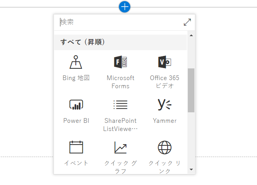
Task: Add the クイック リンク globe icon
Action: 164,147
